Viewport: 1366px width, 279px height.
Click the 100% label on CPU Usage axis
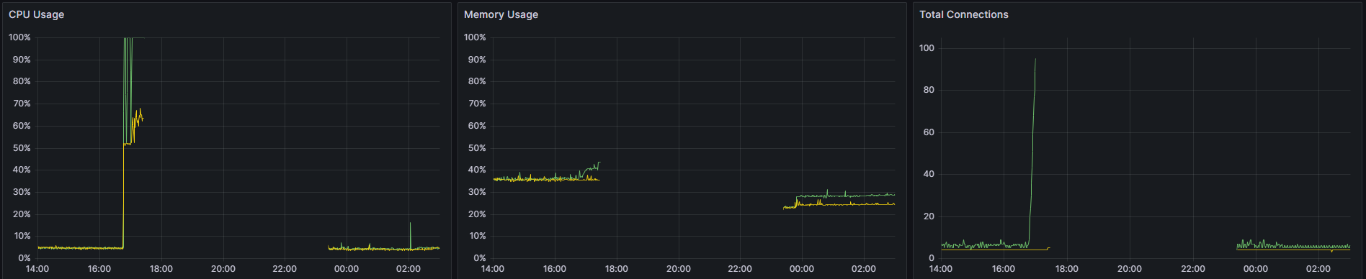(19, 37)
